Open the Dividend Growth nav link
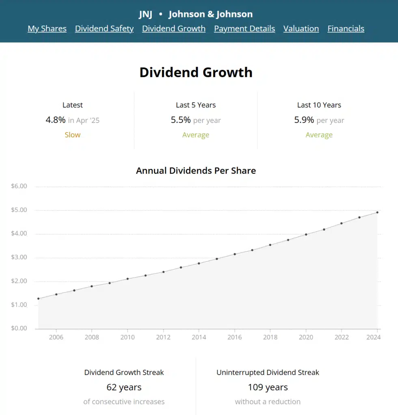 tap(174, 29)
